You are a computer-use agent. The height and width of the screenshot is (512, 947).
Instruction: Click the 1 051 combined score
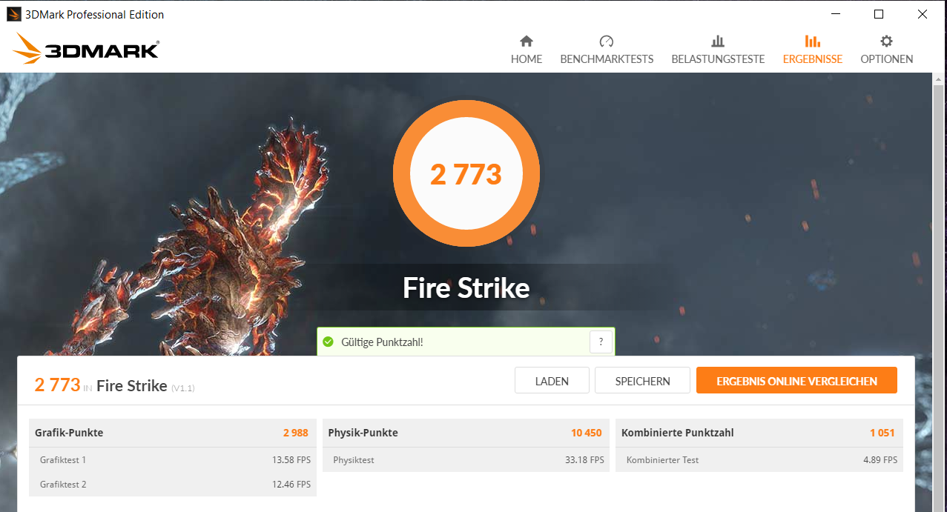[x=882, y=433]
